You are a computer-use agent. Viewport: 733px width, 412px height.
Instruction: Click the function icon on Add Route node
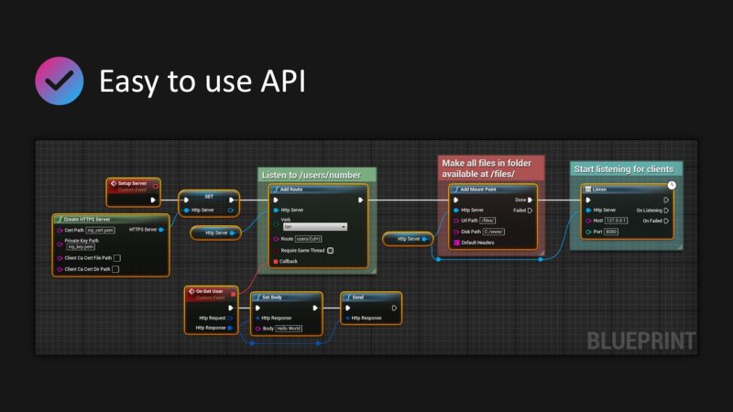[276, 190]
